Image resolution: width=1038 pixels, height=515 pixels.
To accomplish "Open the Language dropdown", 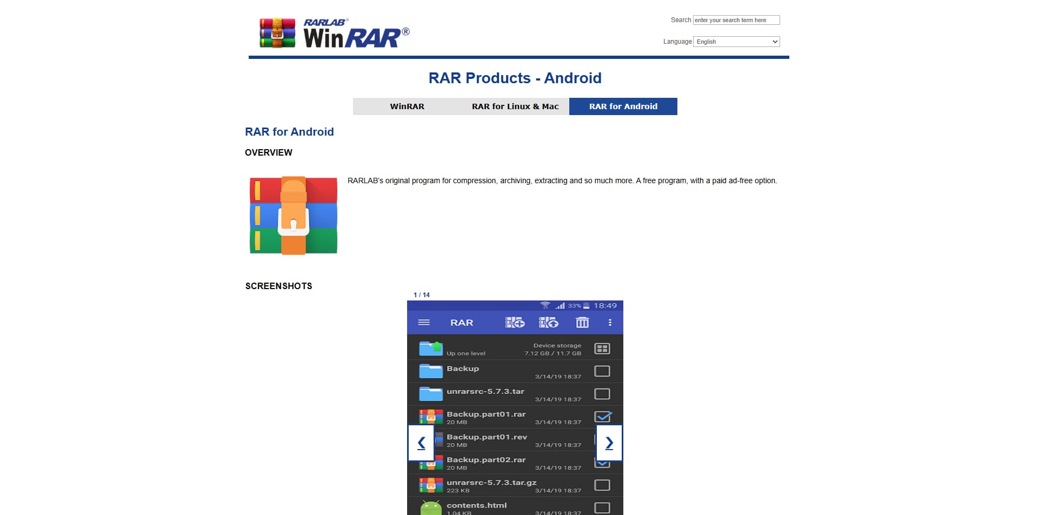I will pos(736,42).
